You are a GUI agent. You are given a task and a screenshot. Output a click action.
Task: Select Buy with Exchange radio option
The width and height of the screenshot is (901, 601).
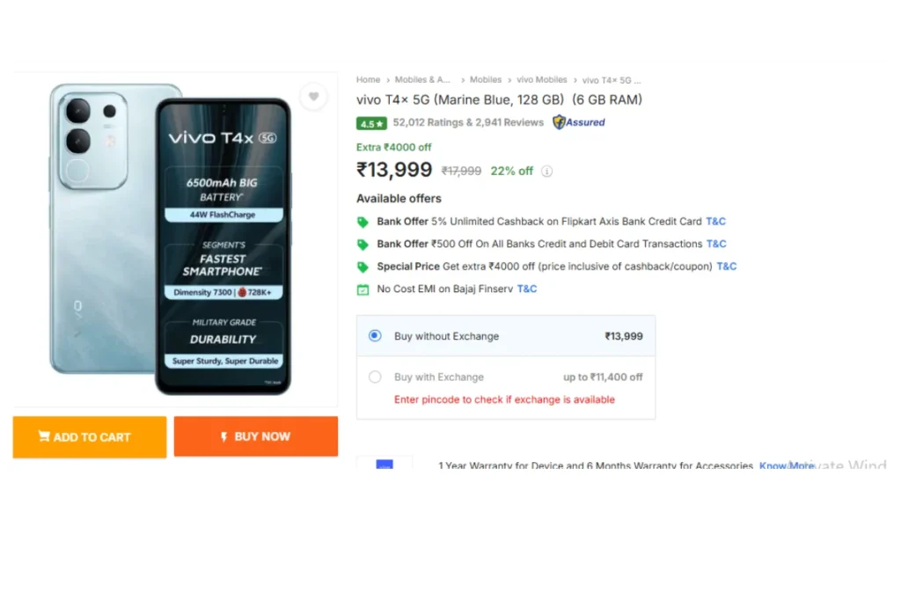tap(375, 377)
